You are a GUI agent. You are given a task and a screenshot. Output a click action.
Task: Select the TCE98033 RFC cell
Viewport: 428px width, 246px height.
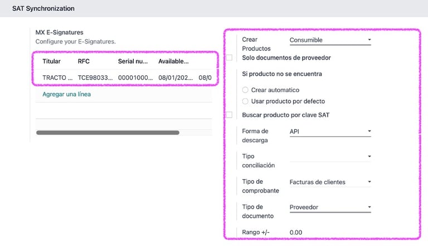(x=95, y=78)
